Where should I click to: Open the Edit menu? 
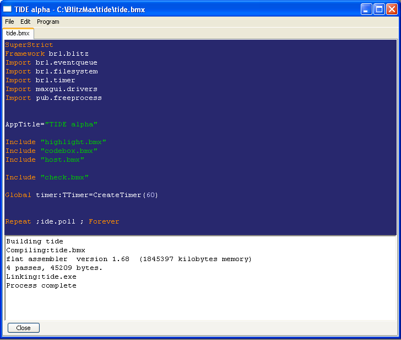pyautogui.click(x=25, y=22)
